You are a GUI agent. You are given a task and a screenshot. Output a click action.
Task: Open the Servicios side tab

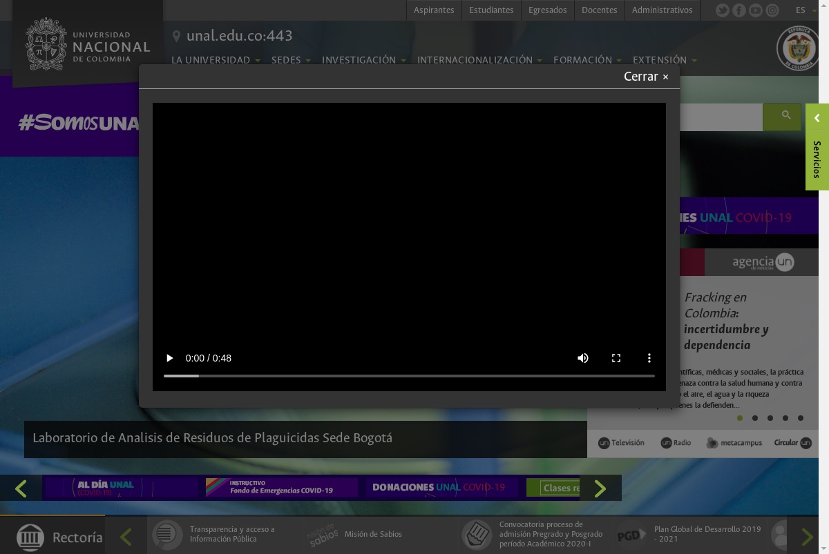click(x=817, y=159)
